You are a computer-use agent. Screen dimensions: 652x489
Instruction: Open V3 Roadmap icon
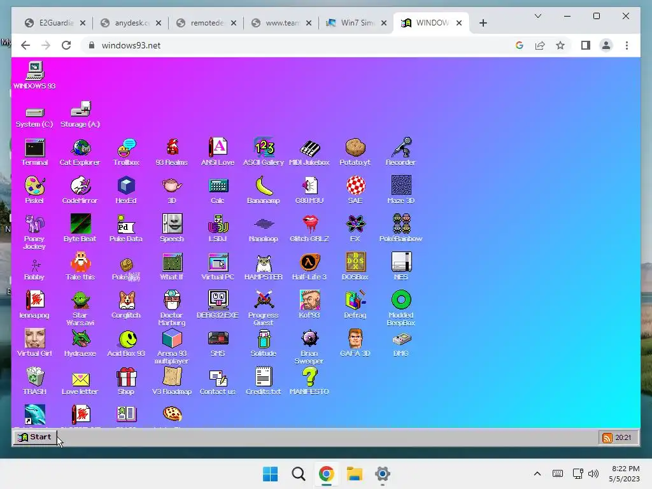coord(172,381)
